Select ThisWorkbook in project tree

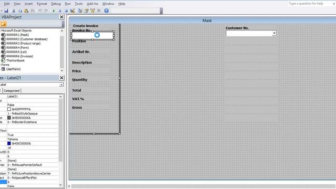pos(15,60)
